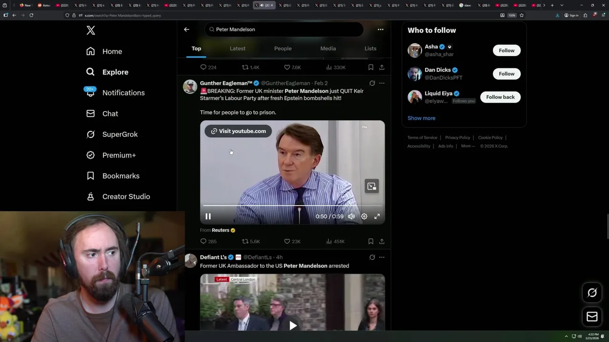Viewport: 609px width, 342px height.
Task: Follow Asha
Action: pos(507,50)
